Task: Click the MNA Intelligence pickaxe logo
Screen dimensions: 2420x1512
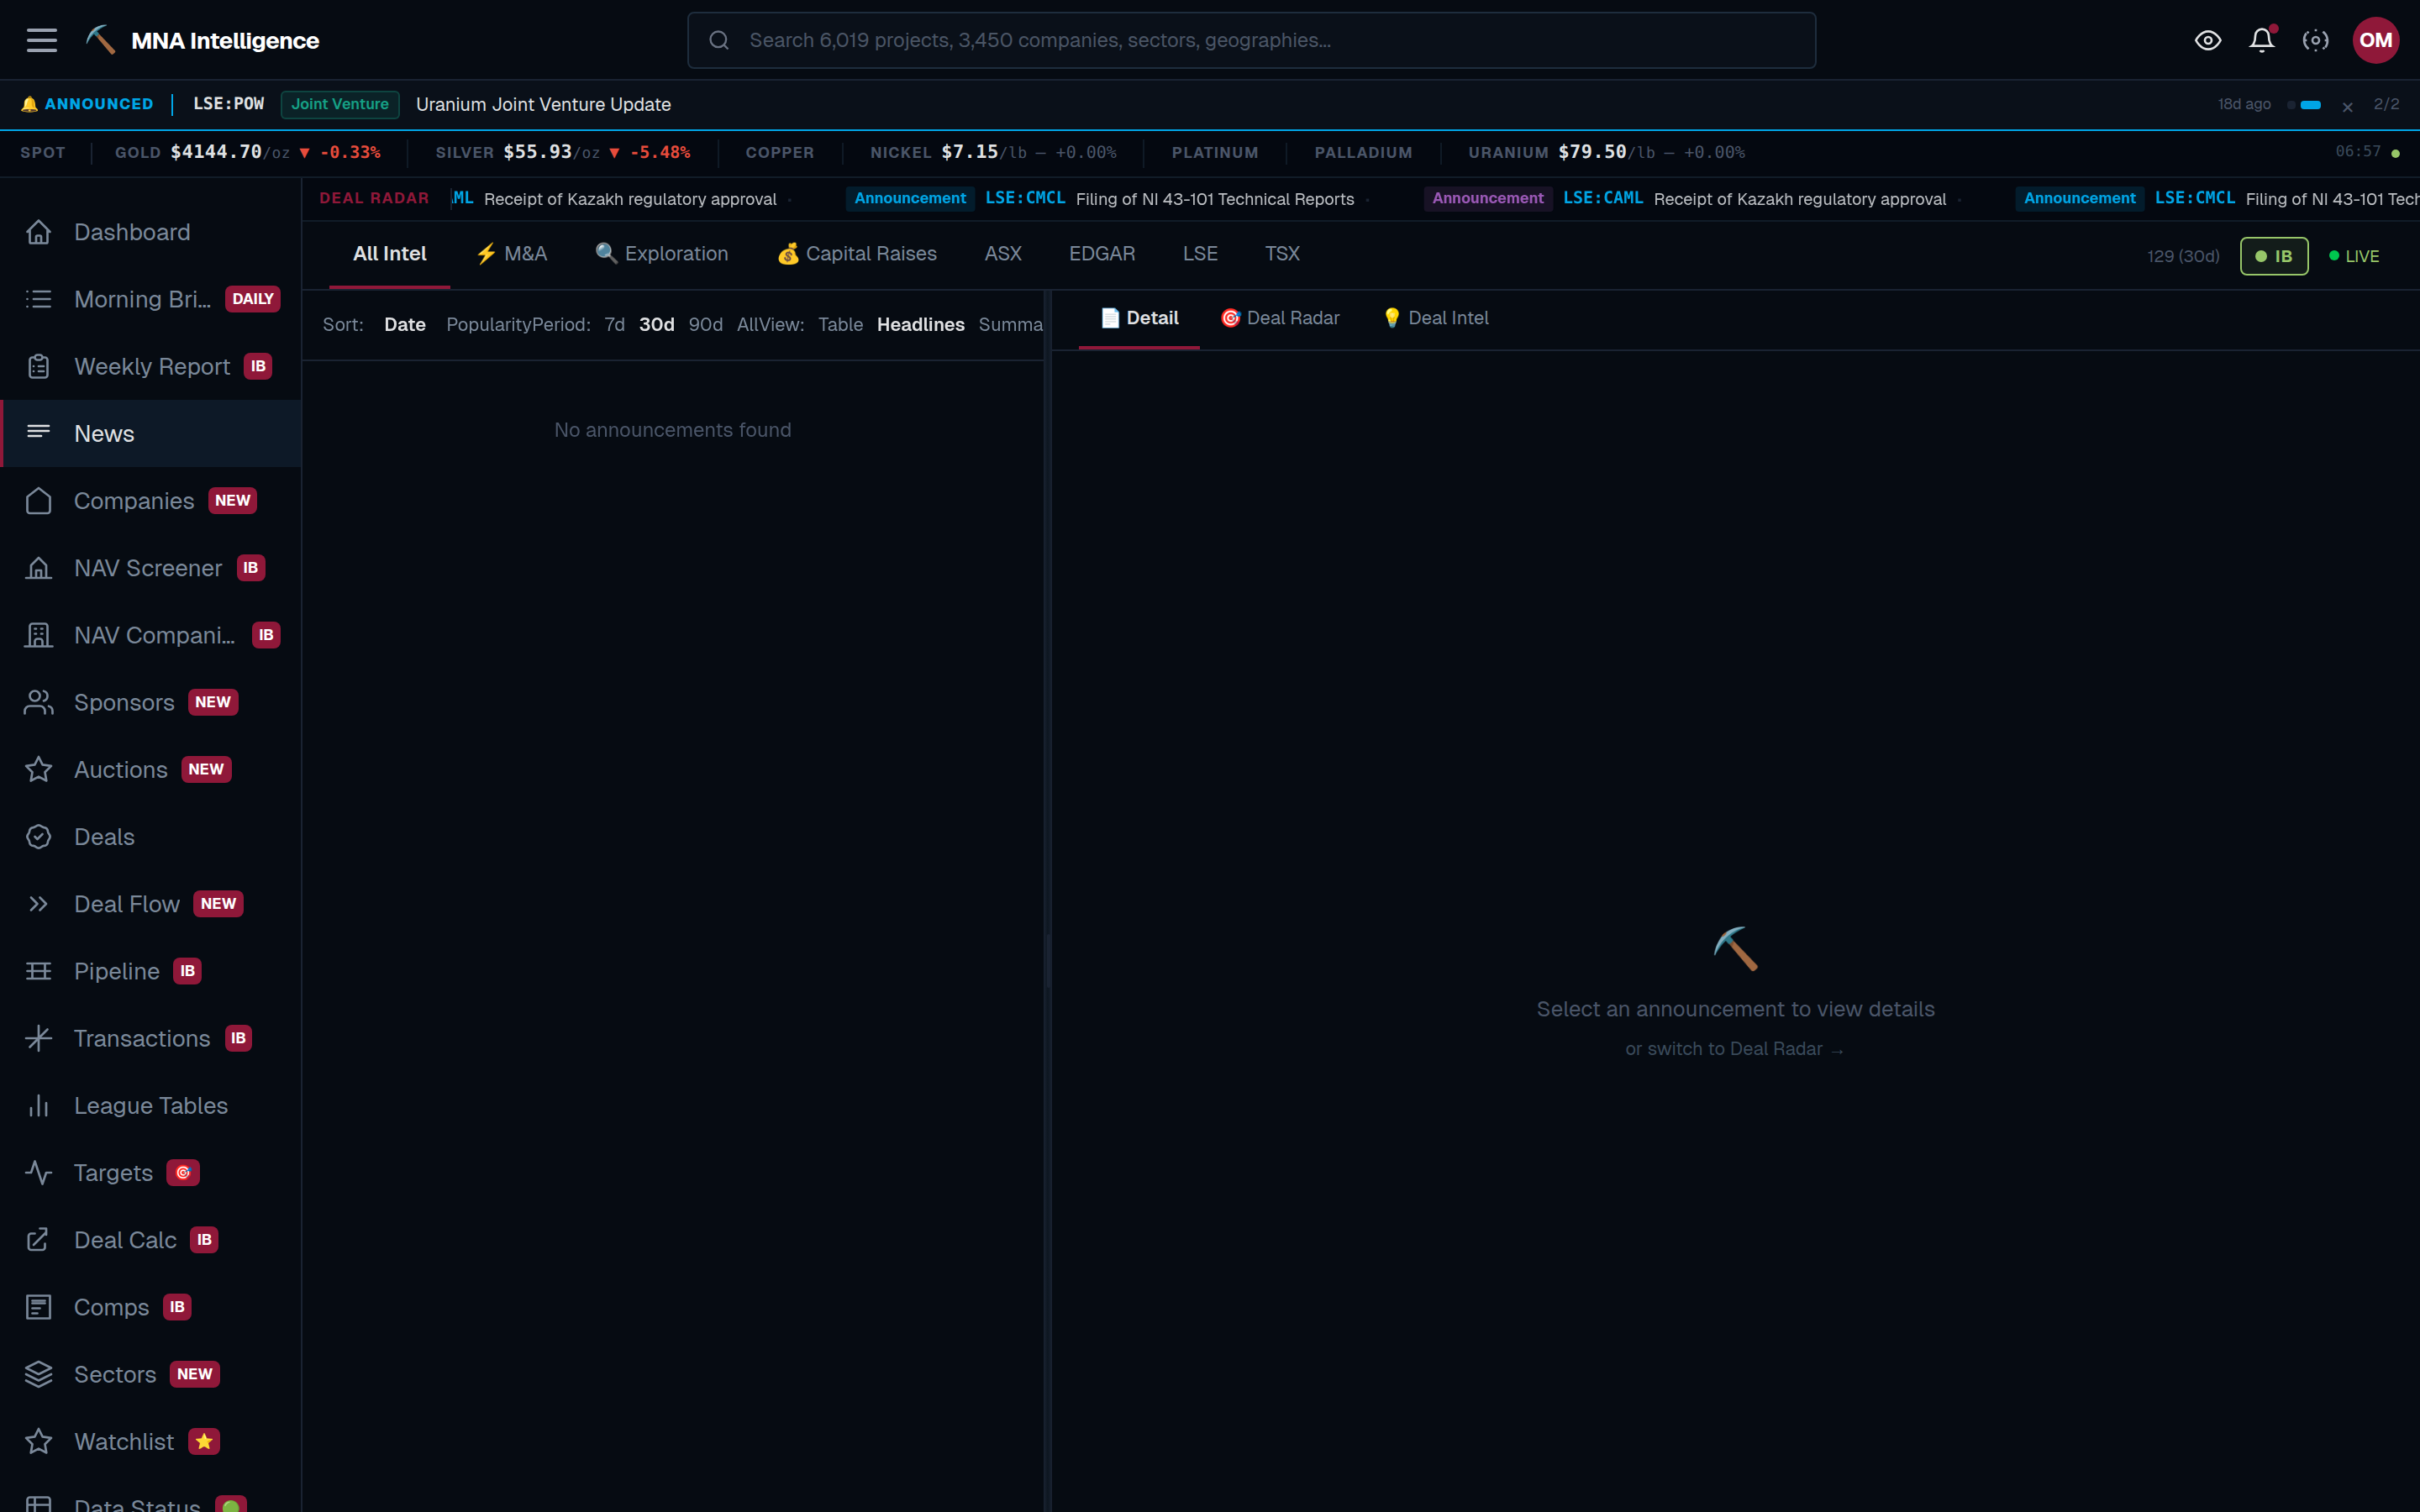Action: [100, 40]
